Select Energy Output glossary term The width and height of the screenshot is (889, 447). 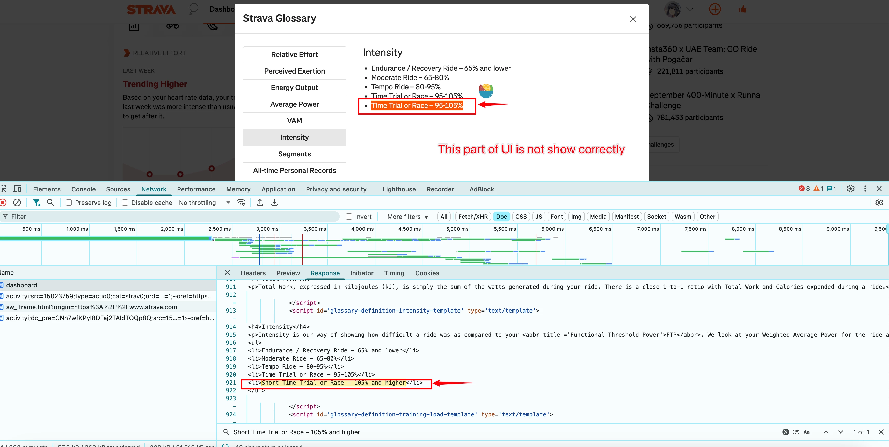click(x=294, y=88)
